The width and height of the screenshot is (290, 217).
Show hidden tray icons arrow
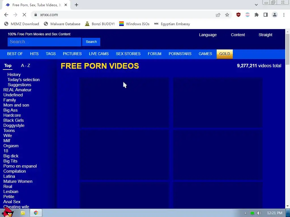(246, 213)
